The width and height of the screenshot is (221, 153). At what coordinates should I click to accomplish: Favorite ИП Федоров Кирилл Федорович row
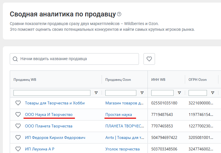click(18, 137)
